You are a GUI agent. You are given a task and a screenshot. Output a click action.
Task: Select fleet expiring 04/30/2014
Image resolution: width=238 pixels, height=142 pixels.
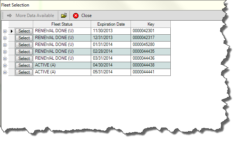[24, 65]
